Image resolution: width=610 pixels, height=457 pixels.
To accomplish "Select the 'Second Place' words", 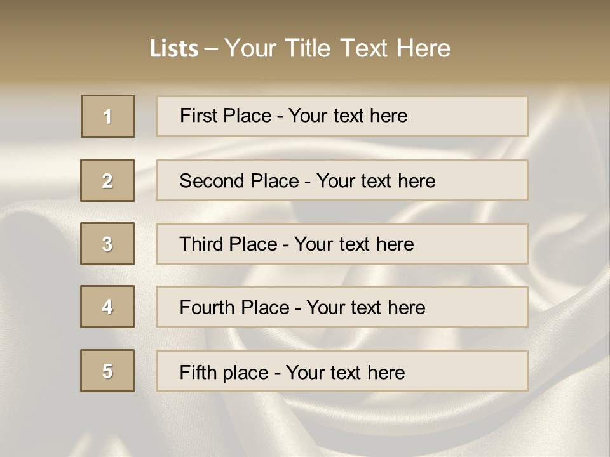I will [x=238, y=181].
